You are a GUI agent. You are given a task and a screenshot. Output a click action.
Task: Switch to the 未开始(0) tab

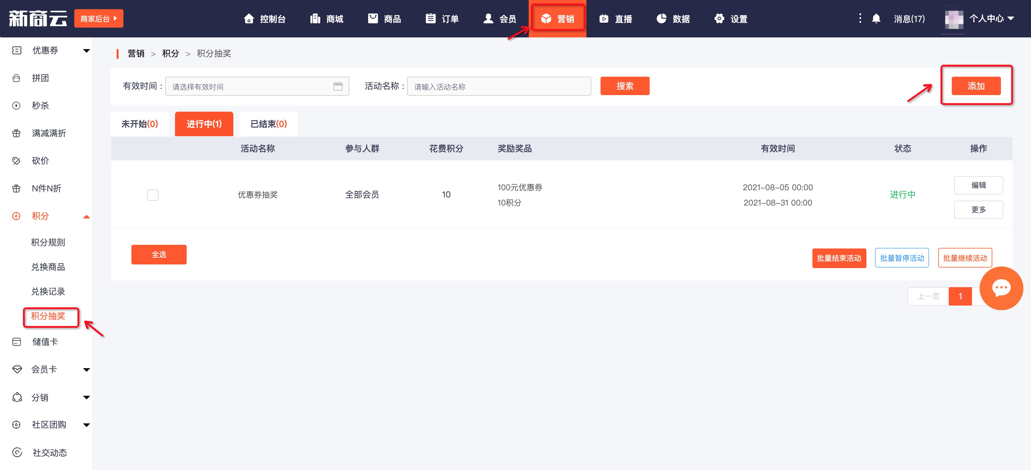140,124
